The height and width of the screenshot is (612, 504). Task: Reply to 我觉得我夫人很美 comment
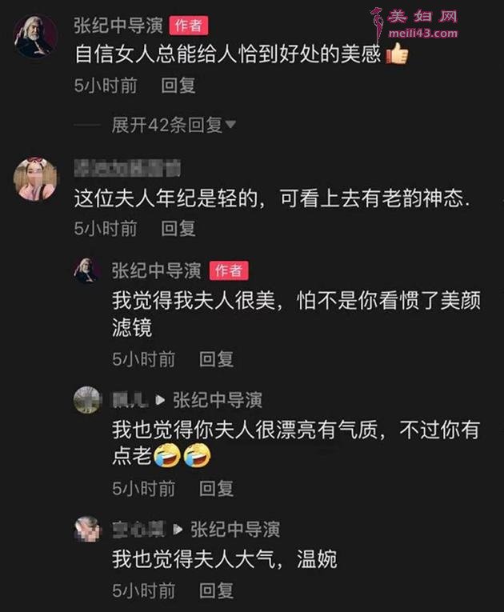(216, 358)
